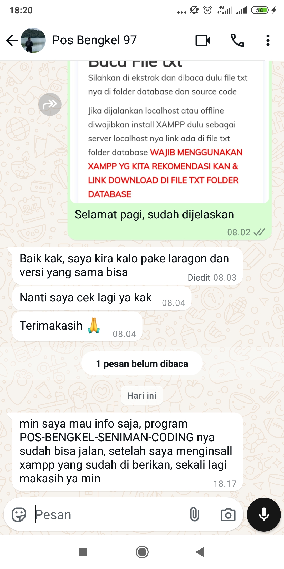Image resolution: width=284 pixels, height=569 pixels.
Task: Open the camera from message bar
Action: (x=228, y=514)
